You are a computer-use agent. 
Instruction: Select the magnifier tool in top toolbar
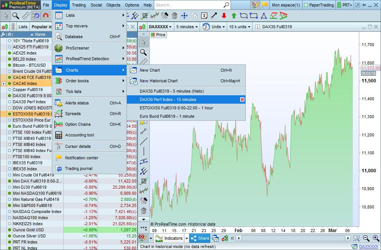tap(16, 16)
